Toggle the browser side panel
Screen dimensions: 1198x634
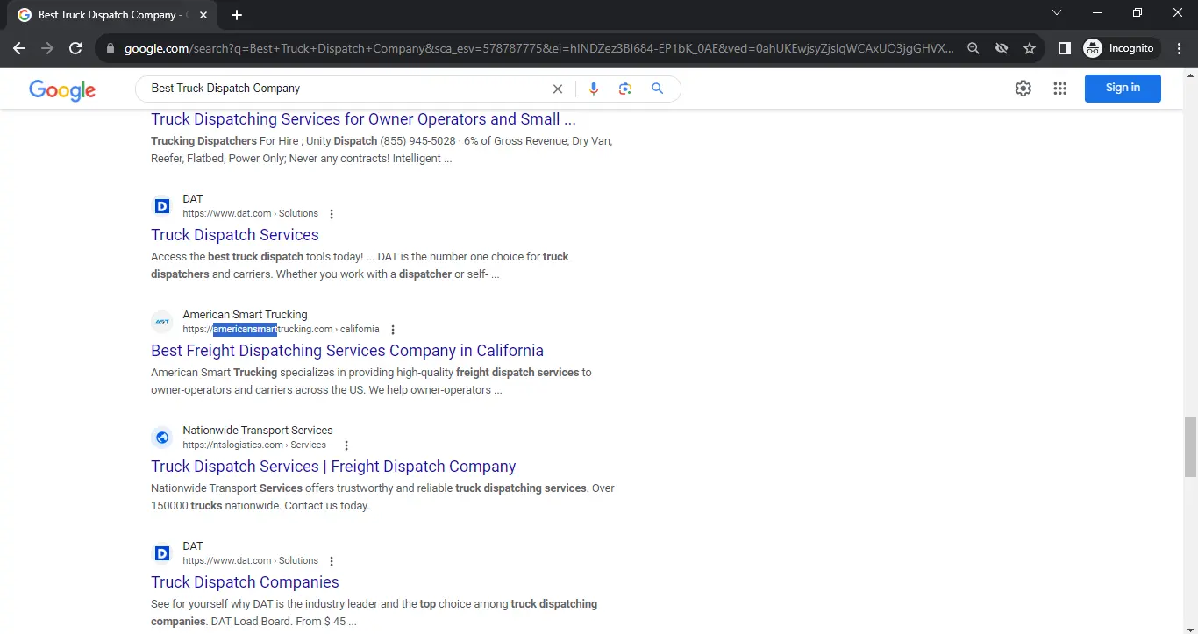pos(1064,48)
